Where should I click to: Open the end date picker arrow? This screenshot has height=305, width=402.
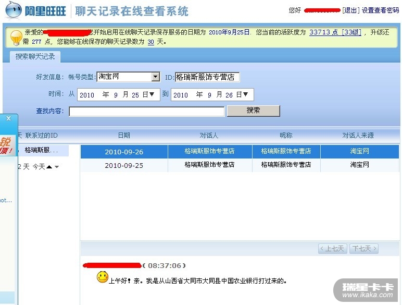[246, 94]
